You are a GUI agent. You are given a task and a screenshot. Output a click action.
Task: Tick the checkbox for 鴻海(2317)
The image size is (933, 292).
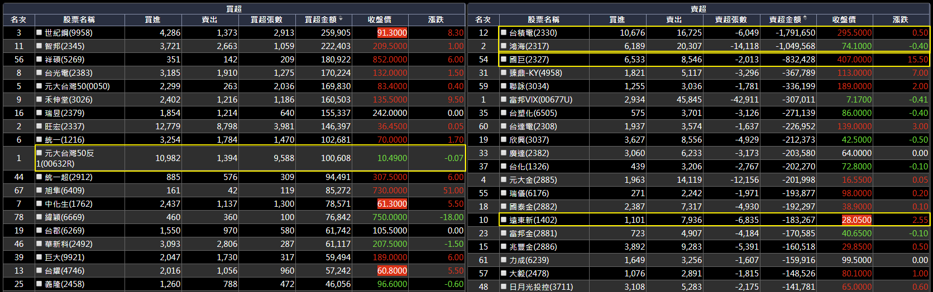504,46
